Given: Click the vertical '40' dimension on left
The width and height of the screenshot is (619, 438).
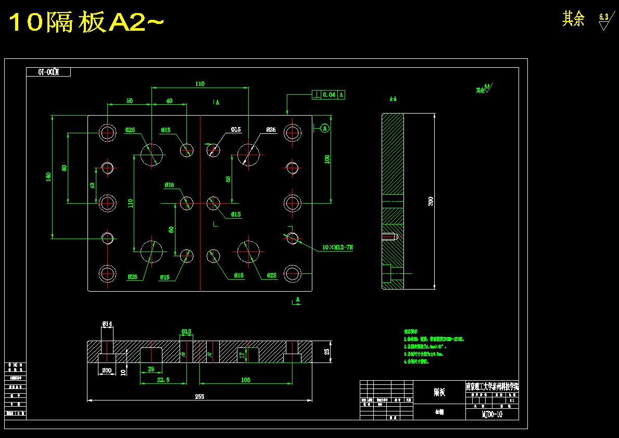Looking at the screenshot, I should (92, 185).
